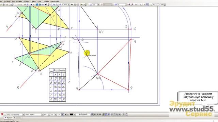This screenshot has width=218, height=122.
Task: Click the X coordinate field -42.72
Action: [155, 4]
